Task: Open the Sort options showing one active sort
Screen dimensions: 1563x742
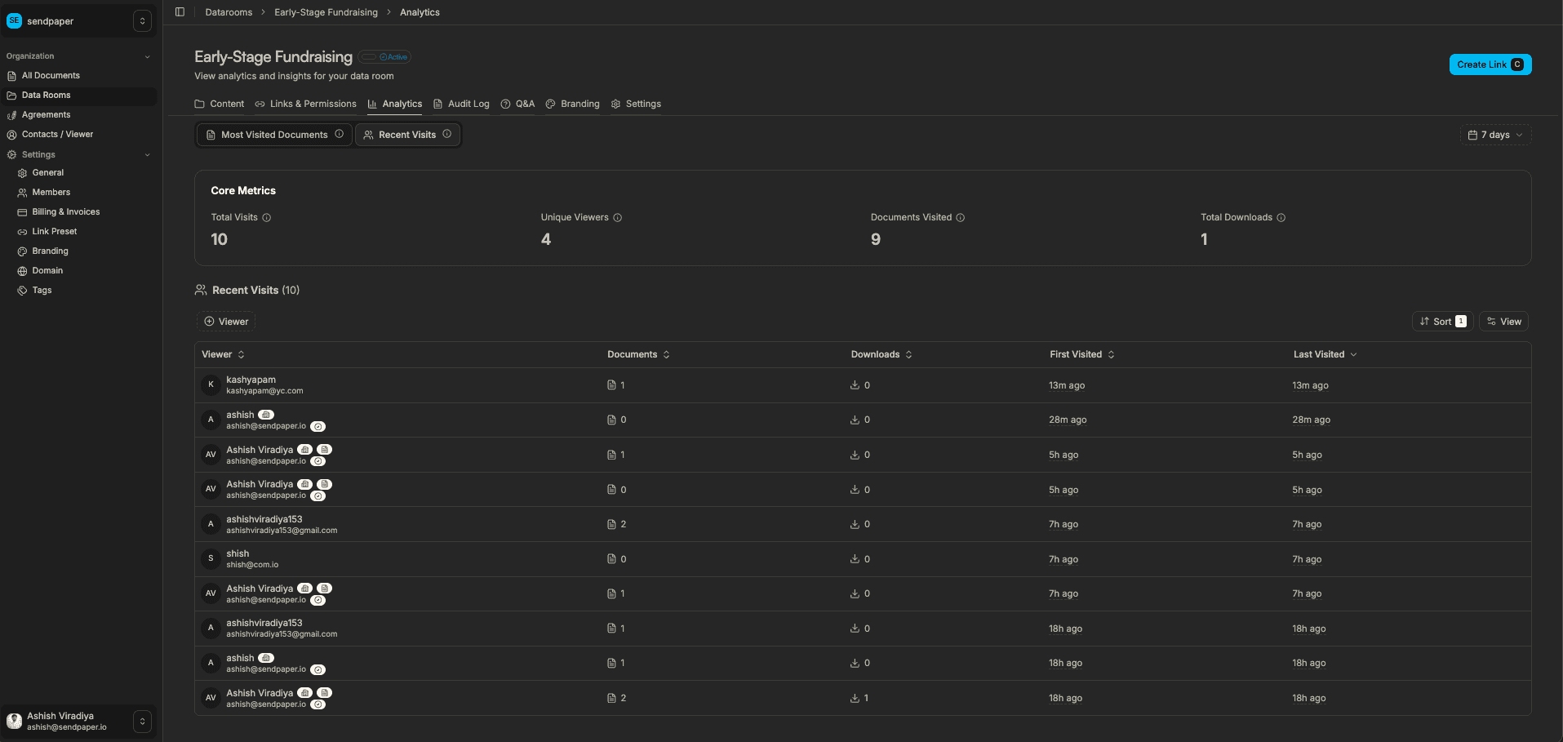Action: [1441, 321]
